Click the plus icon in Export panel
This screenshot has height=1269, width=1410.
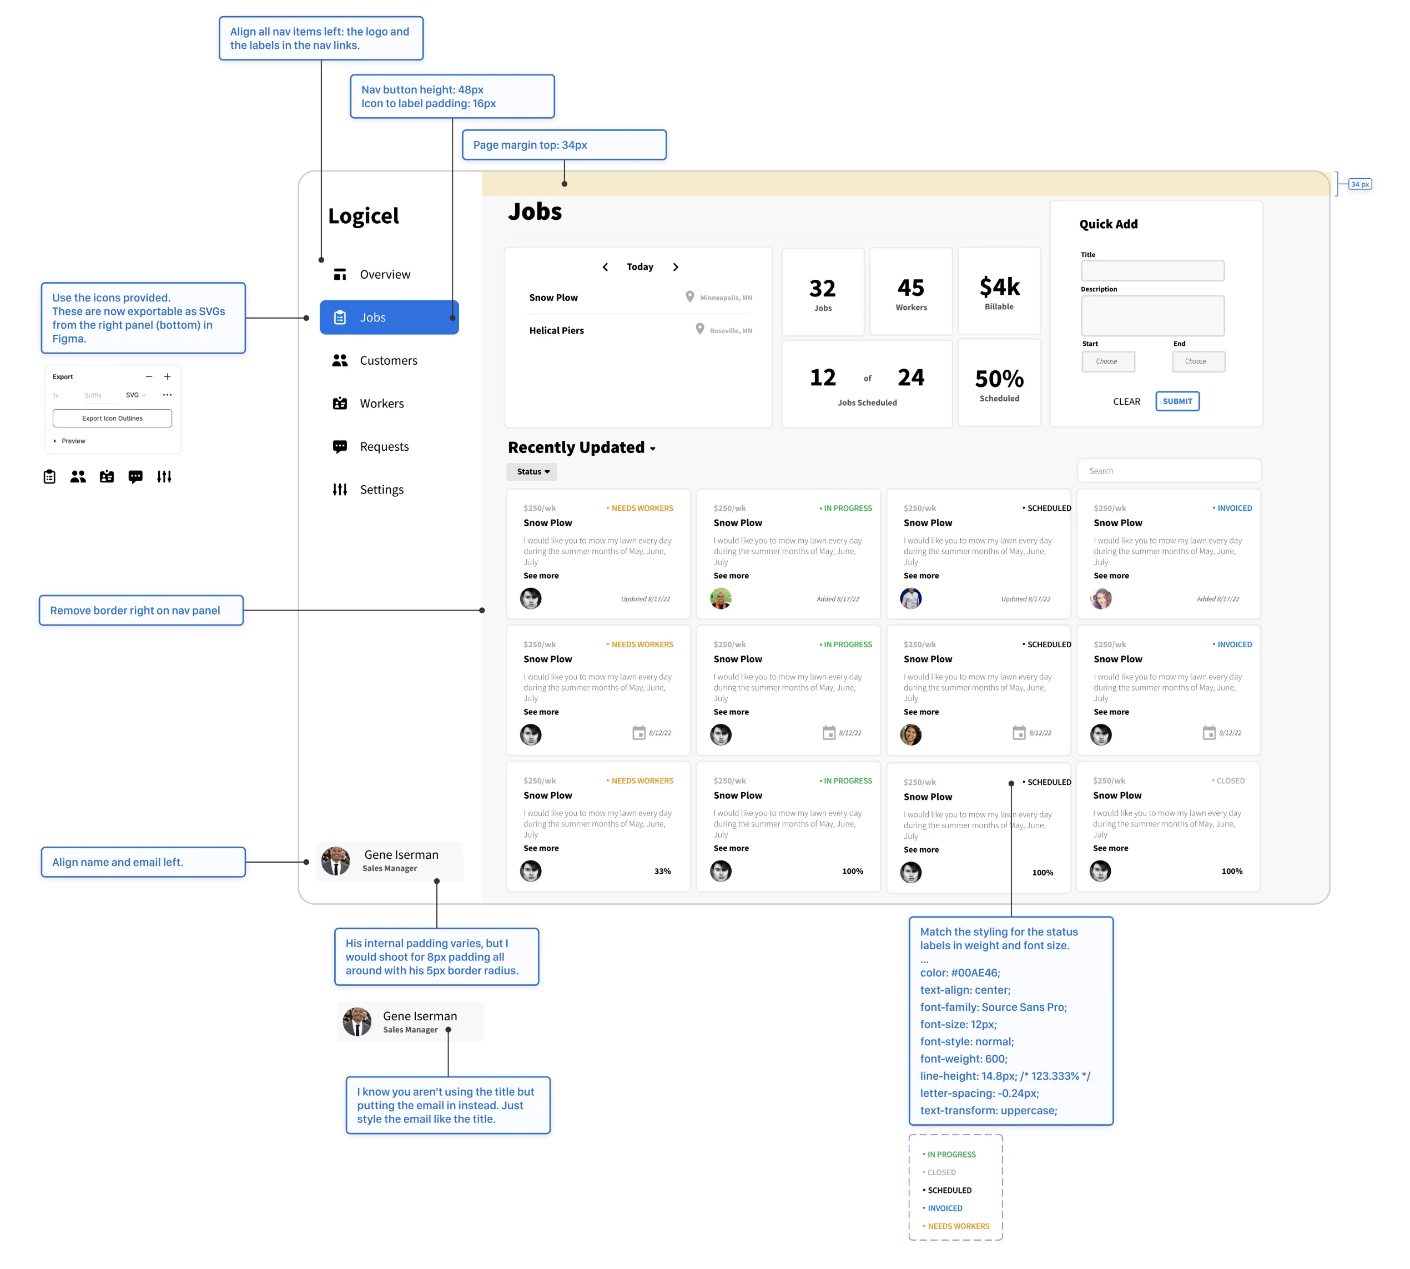(167, 376)
